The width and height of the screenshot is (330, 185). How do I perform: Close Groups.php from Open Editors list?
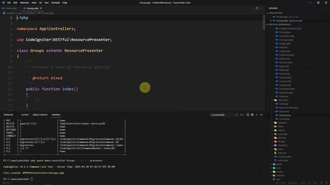point(271,21)
